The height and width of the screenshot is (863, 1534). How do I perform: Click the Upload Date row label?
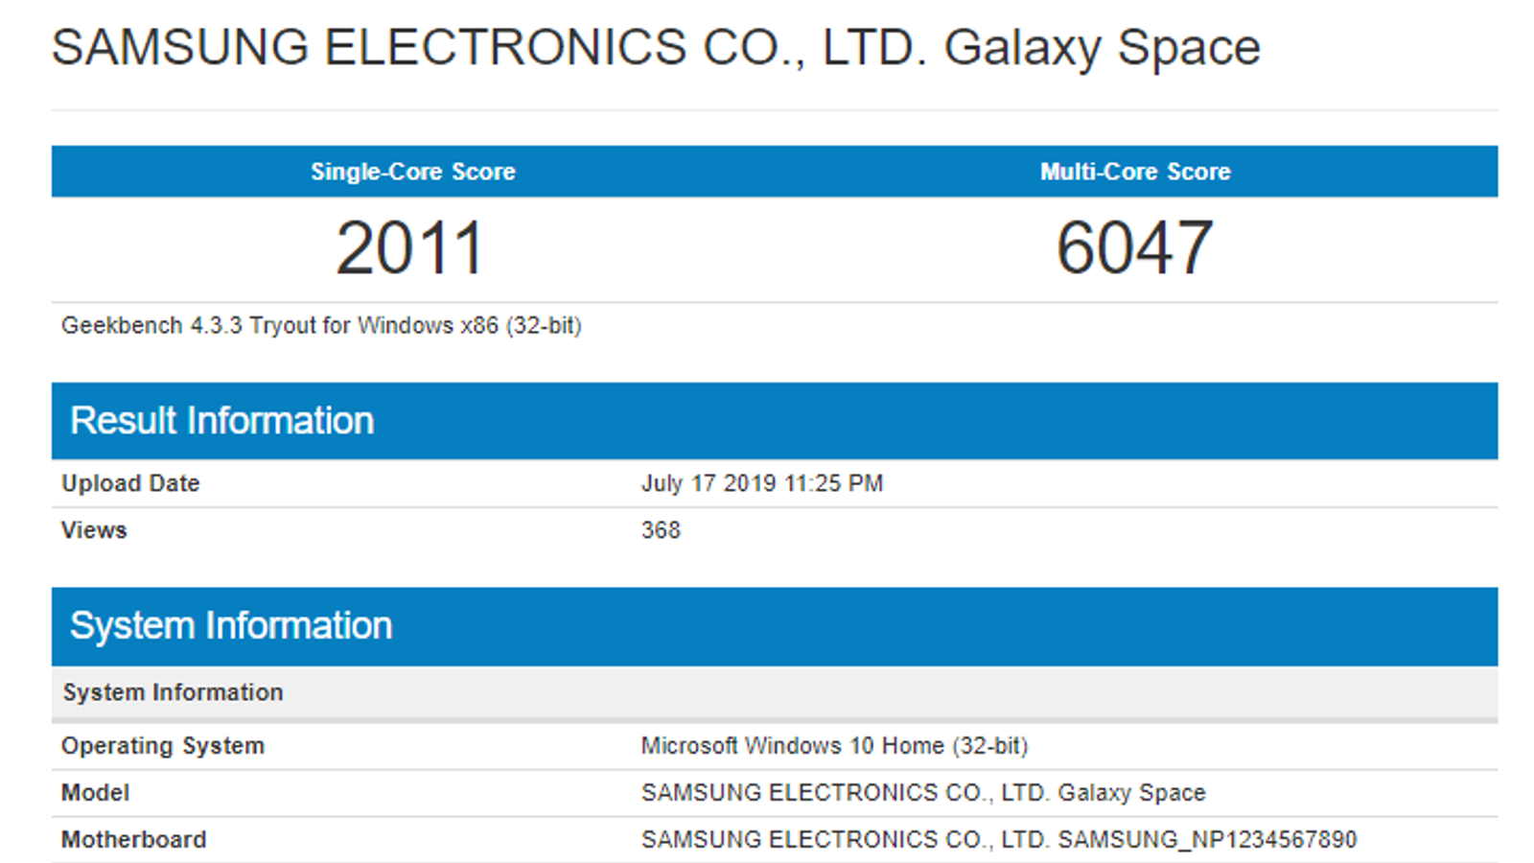(x=130, y=483)
